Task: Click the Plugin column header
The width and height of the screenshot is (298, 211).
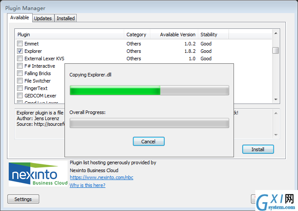Action: pos(70,35)
